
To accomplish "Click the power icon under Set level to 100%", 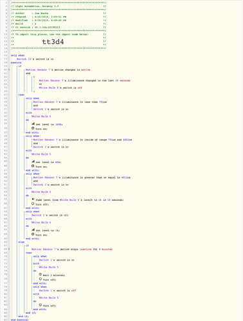I will (x=33, y=128).
